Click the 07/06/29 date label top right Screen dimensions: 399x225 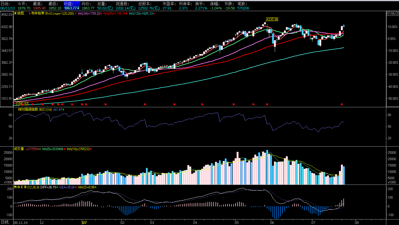(392, 13)
